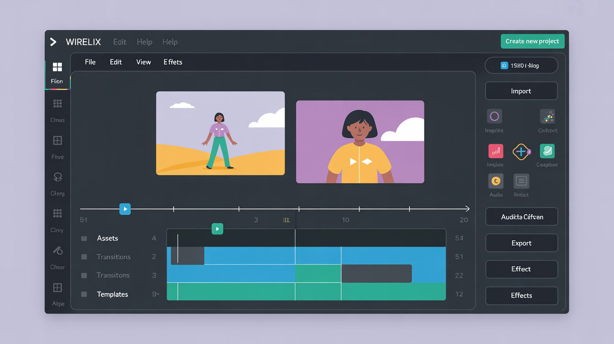Open the Edit menu between File and View
614x344 pixels.
(116, 62)
